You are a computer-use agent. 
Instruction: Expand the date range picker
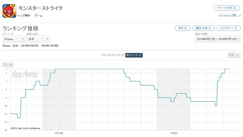coord(218,39)
